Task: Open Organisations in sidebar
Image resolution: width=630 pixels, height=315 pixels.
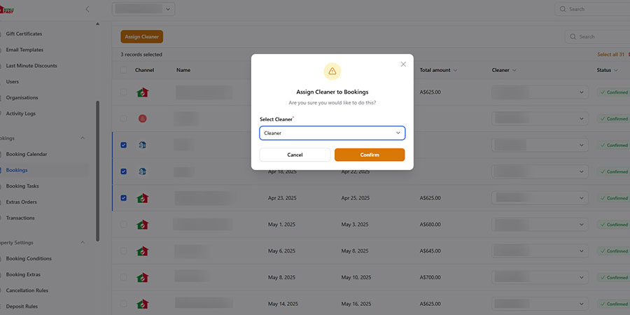Action: (x=22, y=97)
